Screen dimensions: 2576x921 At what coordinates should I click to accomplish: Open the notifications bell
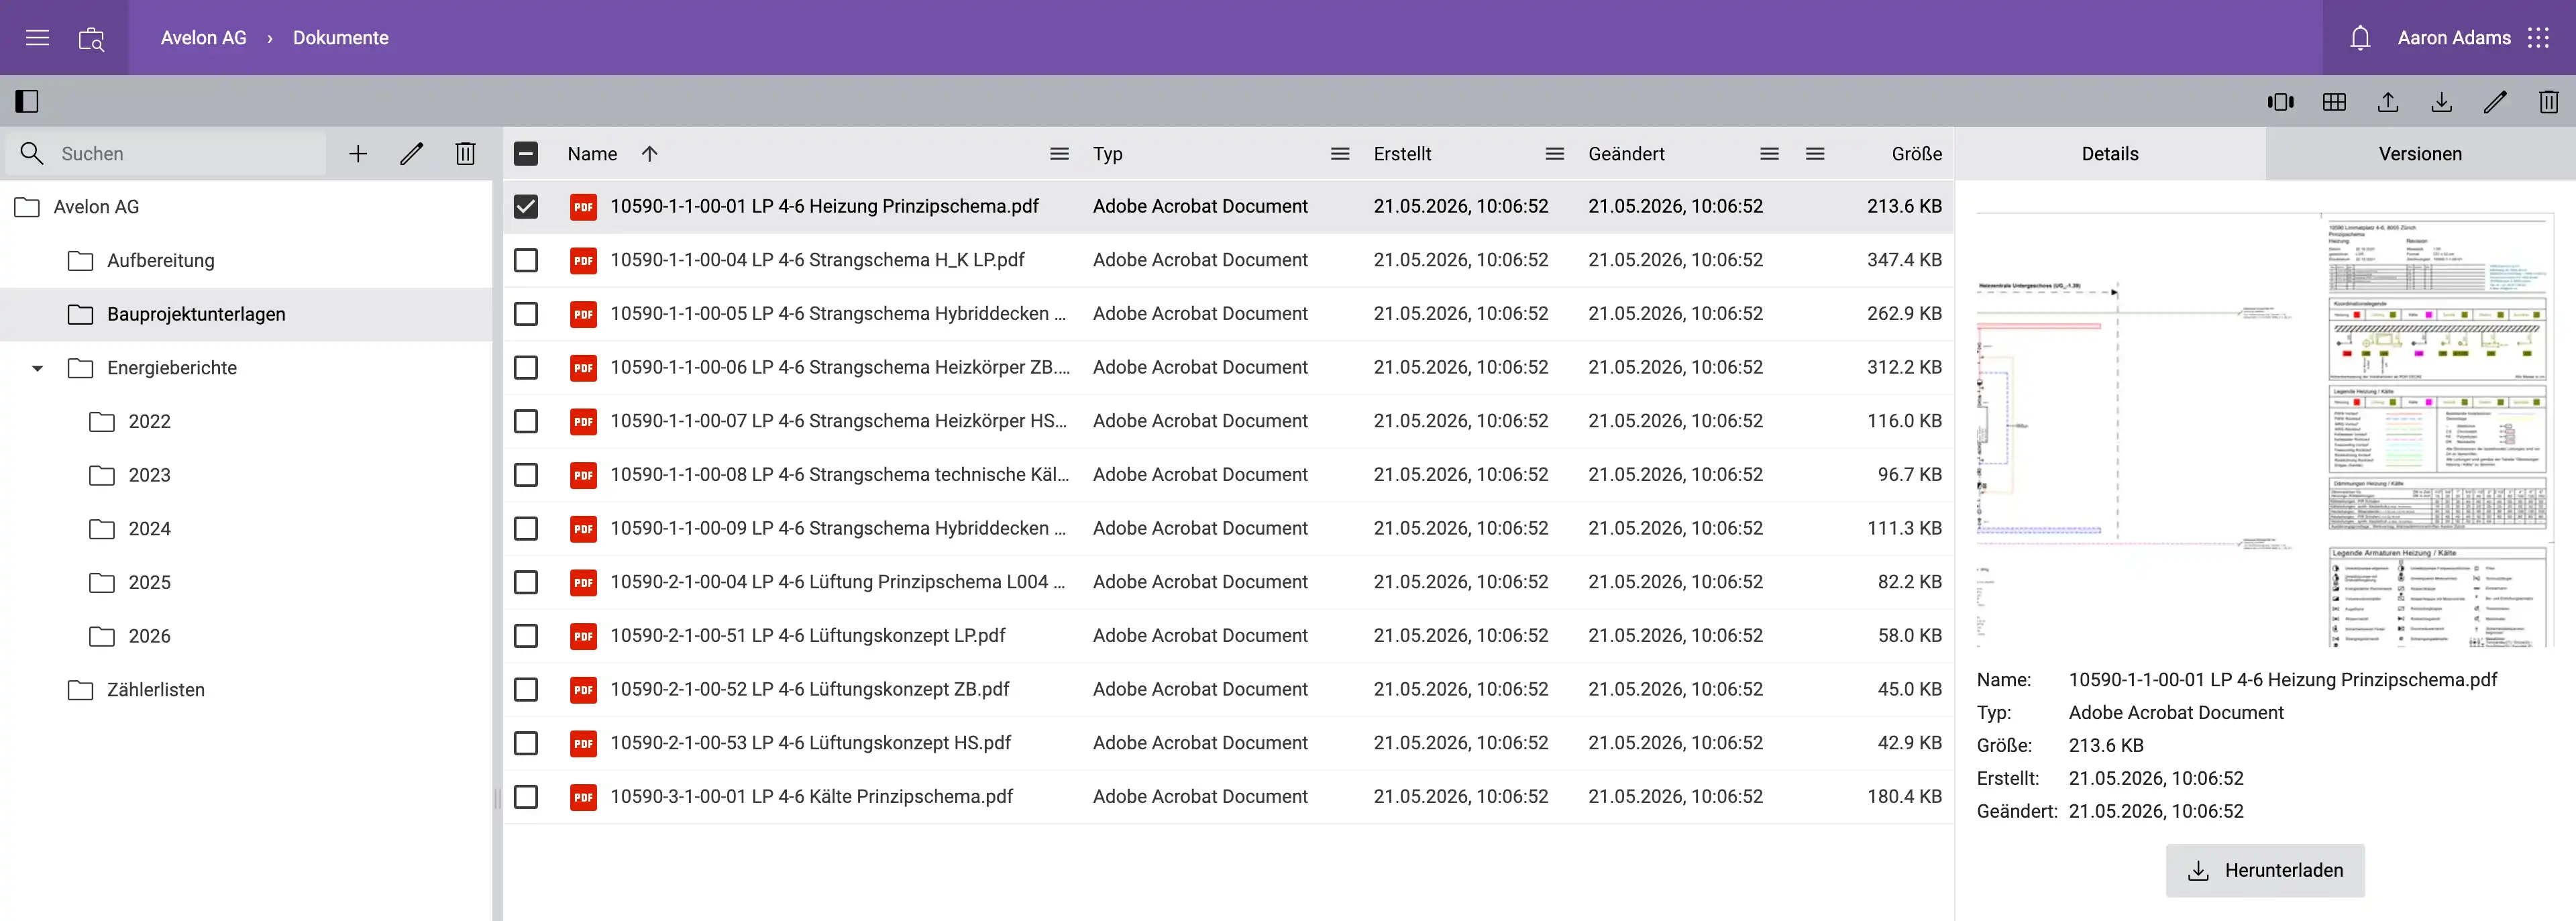2360,38
